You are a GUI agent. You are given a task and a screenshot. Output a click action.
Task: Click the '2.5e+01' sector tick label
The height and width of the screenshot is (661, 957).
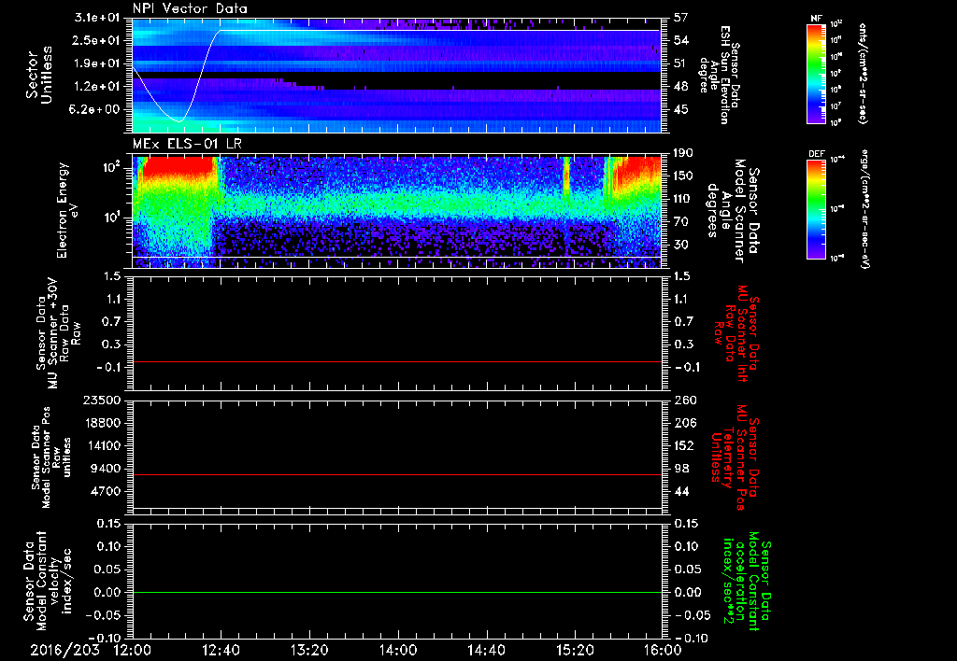tap(97, 40)
